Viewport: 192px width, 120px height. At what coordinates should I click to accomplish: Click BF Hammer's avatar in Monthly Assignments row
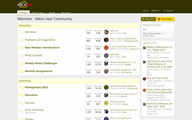[x=106, y=71]
